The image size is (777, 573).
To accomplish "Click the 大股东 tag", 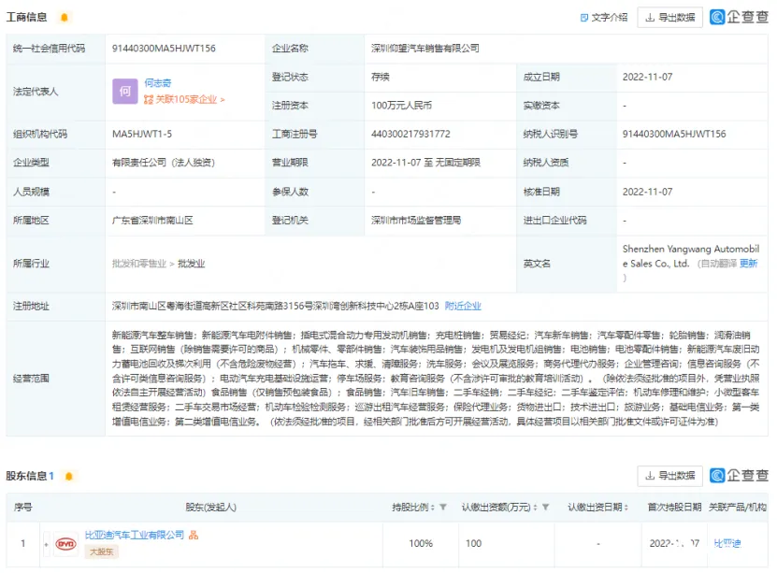I will point(102,552).
